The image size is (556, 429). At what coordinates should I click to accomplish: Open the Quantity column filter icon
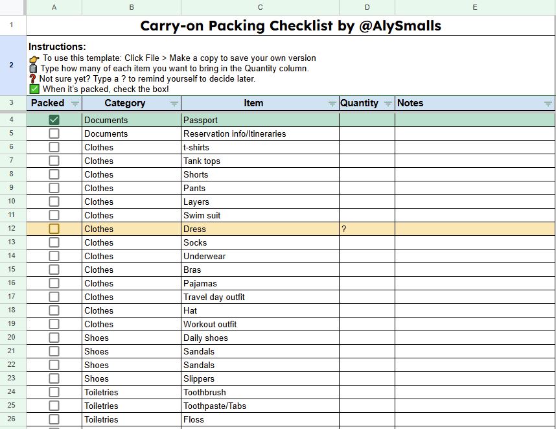click(388, 104)
